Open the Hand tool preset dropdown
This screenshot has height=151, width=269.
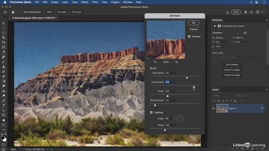(x=17, y=12)
